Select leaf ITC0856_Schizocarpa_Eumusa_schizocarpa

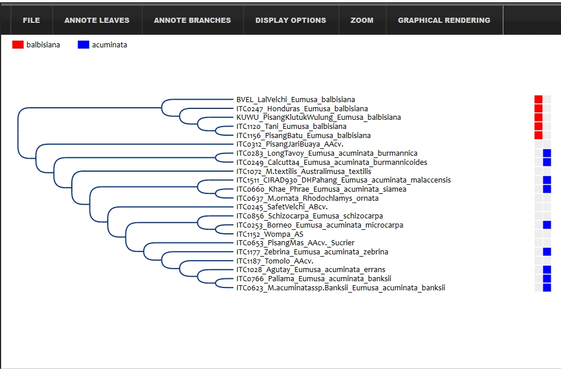coord(310,216)
